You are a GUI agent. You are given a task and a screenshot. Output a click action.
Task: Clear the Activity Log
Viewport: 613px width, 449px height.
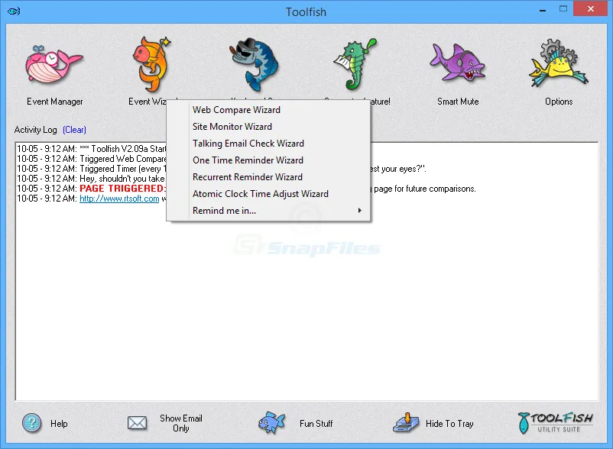[x=74, y=130]
